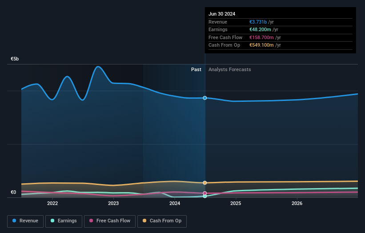Click the Past label
365x233 pixels.
click(x=196, y=69)
